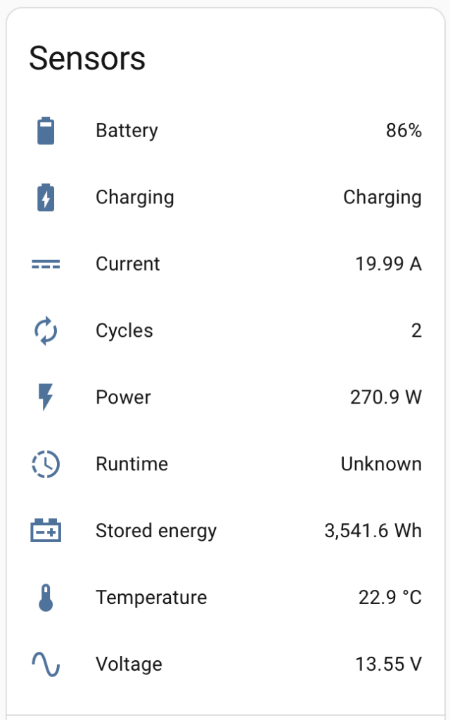Click the Battery level icon

[x=46, y=131]
